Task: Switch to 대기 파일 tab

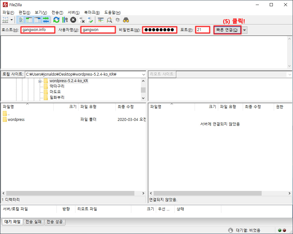Action: tap(12, 222)
